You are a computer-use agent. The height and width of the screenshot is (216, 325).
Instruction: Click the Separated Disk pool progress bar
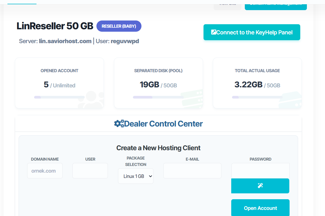158,97
